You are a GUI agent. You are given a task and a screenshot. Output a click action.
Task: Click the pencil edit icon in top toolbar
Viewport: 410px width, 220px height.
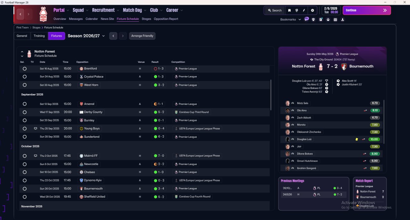coord(304,10)
